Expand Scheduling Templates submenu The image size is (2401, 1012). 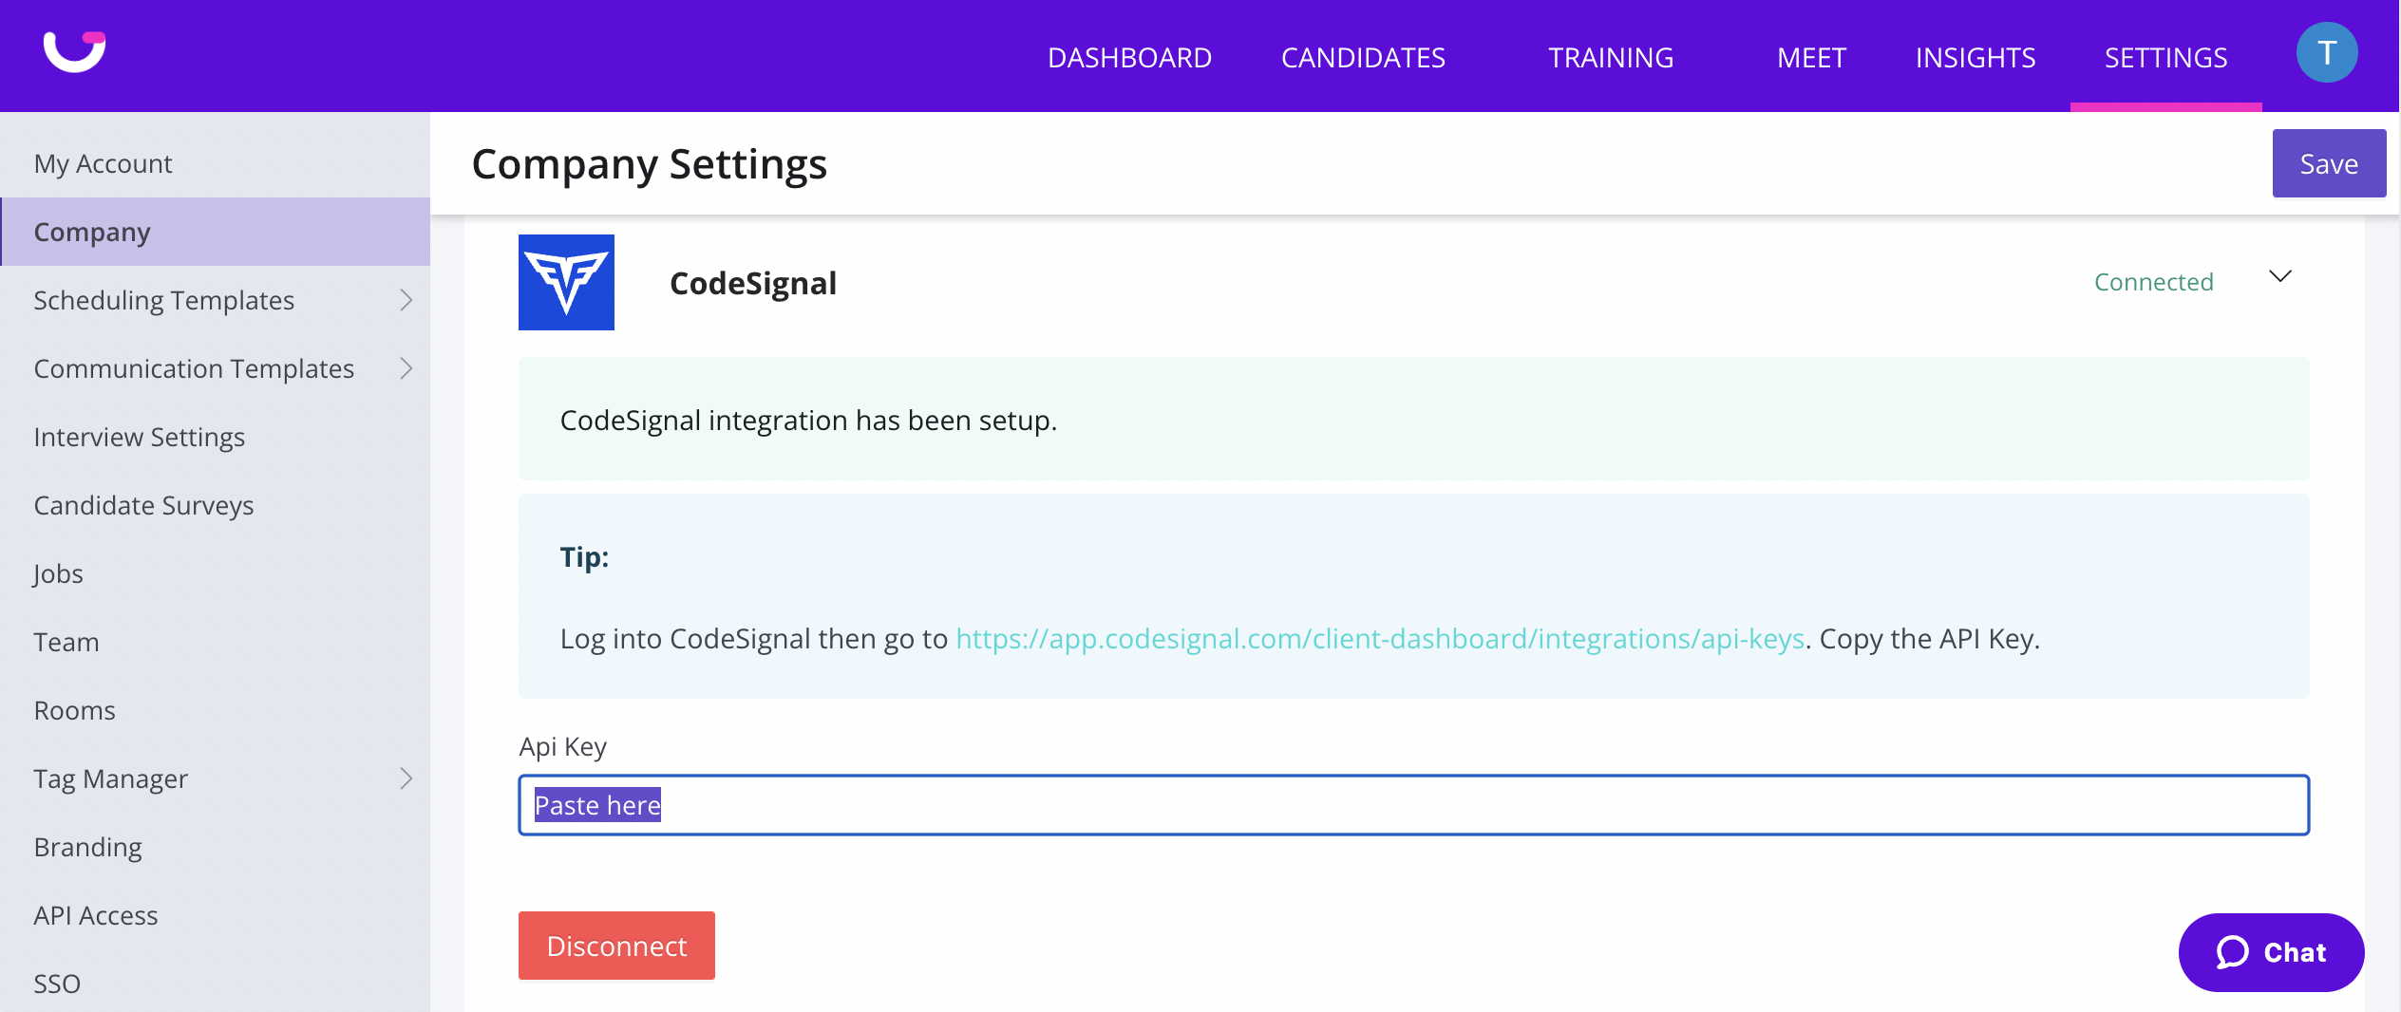point(406,300)
